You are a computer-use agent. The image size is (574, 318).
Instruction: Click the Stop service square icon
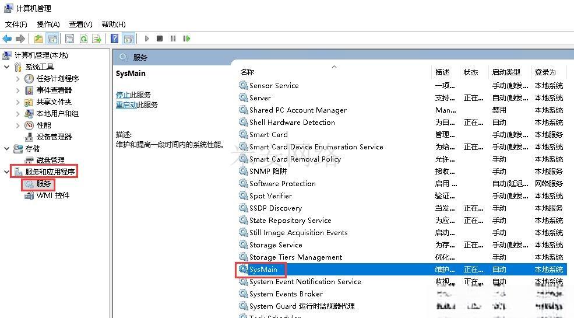[x=160, y=39]
